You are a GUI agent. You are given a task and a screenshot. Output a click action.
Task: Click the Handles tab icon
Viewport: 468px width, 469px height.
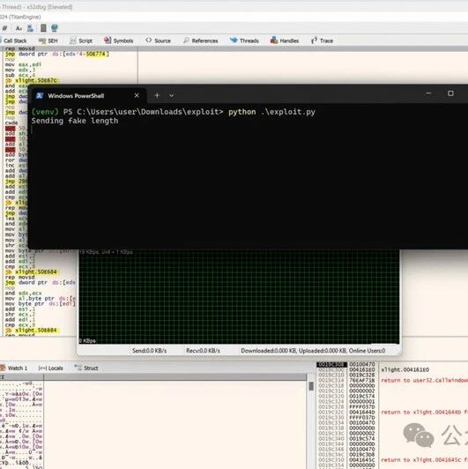(x=273, y=40)
